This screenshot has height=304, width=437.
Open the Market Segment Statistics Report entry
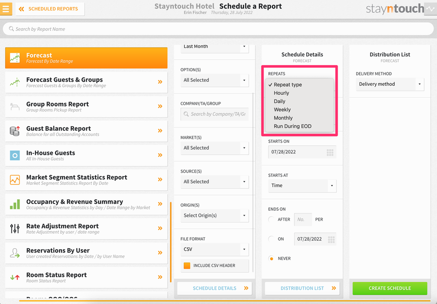click(x=86, y=180)
